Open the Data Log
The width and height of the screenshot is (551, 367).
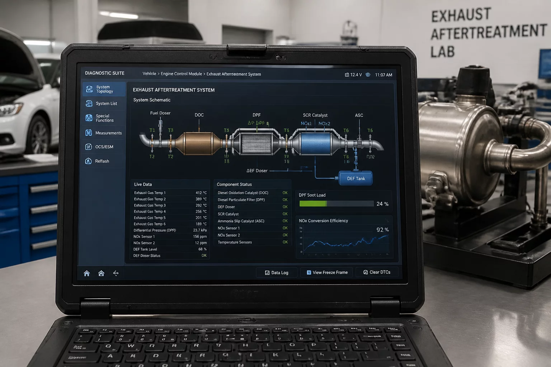[277, 273]
